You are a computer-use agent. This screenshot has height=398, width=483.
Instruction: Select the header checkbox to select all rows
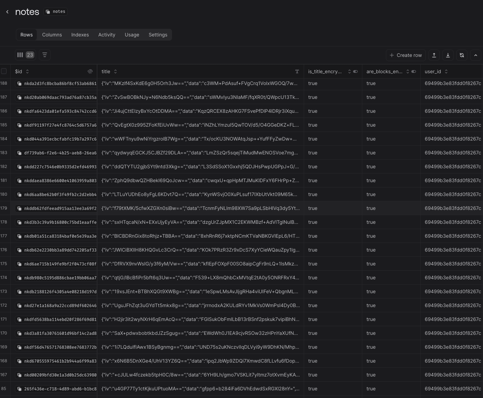point(4,71)
